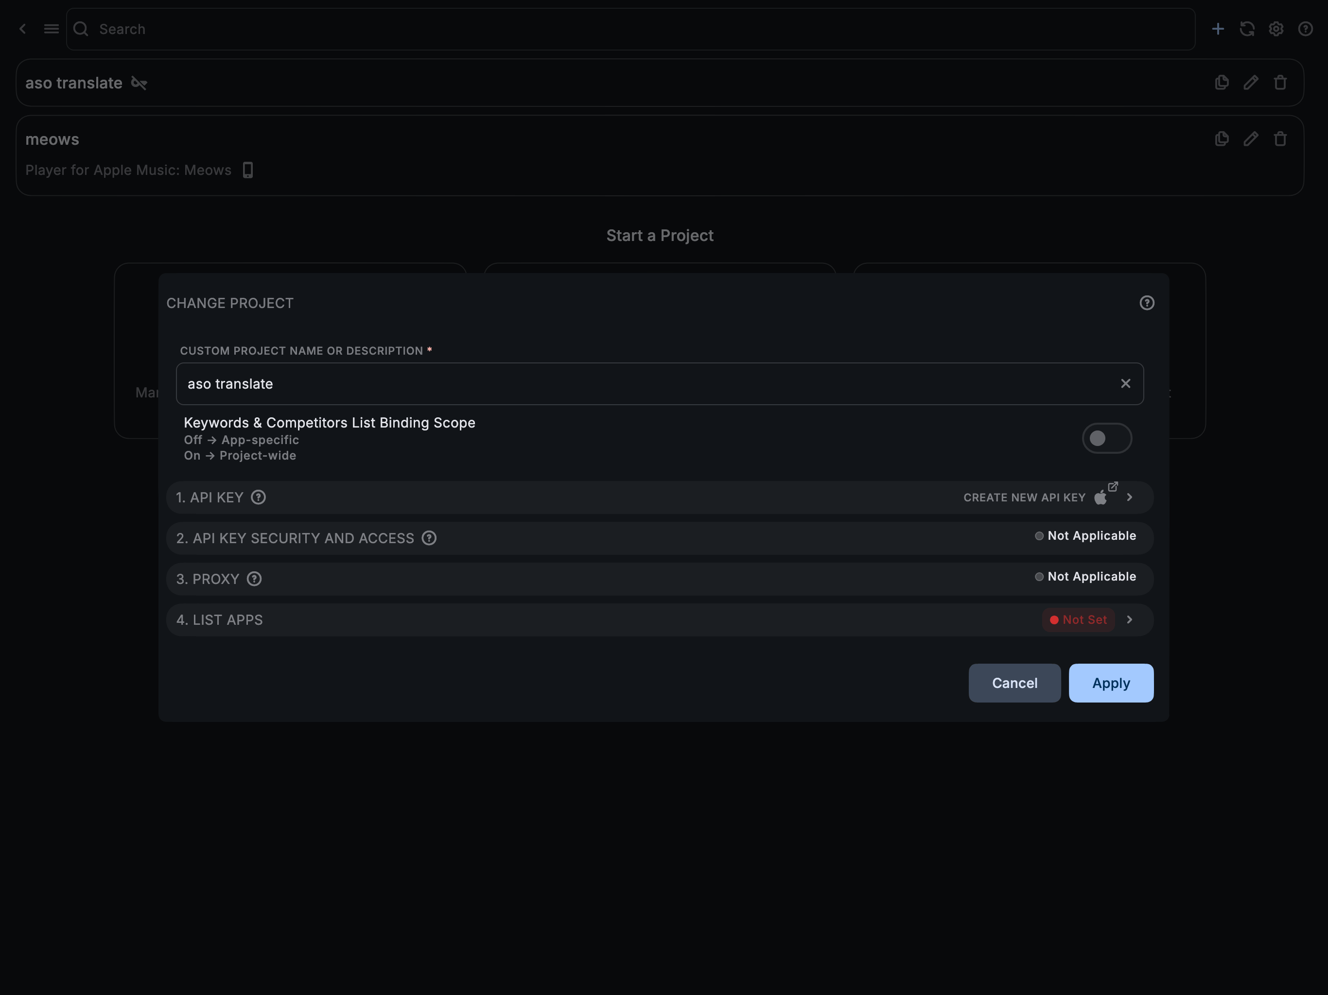This screenshot has height=995, width=1328.
Task: Click API Key Security and Access help icon
Action: (429, 538)
